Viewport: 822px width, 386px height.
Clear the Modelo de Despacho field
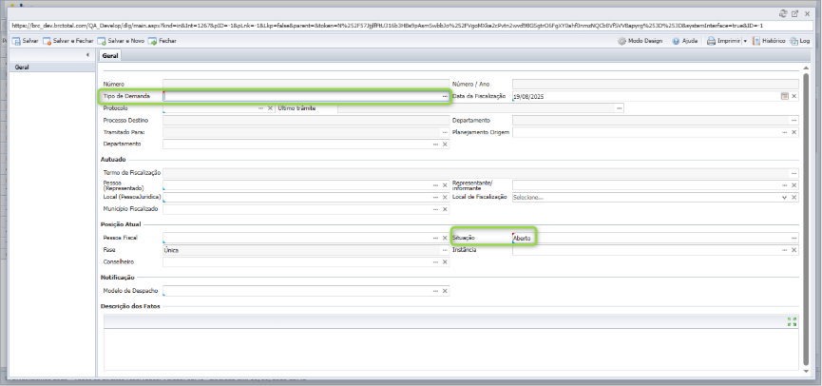coord(445,291)
